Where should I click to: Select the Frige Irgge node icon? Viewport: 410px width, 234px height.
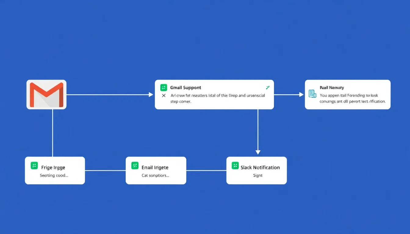click(x=34, y=165)
